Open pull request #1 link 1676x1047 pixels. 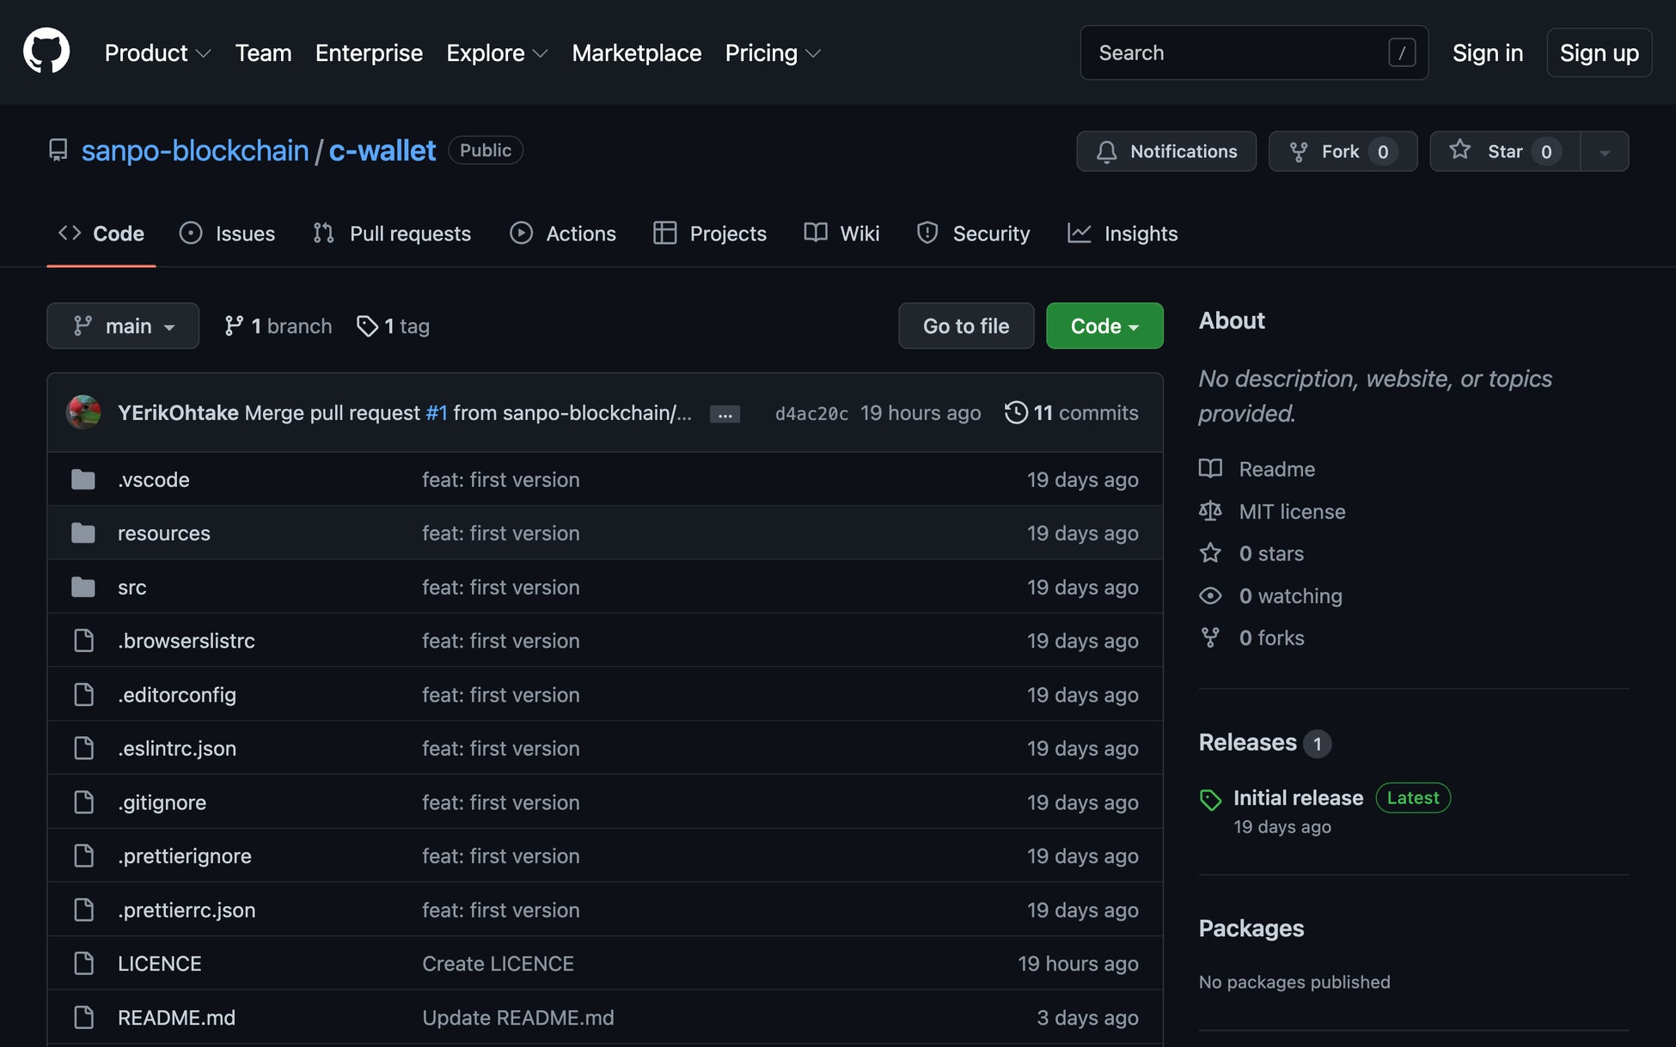437,412
